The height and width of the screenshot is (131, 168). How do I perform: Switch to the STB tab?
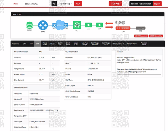(31, 44)
